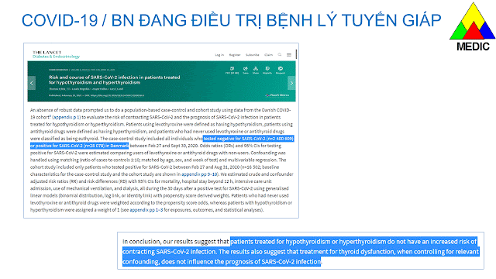Click highlighted text 'or positive for SARS-CoV-2 (n=28 078) in Denmark'
Viewport: 496px width, 279px height.
click(x=79, y=146)
